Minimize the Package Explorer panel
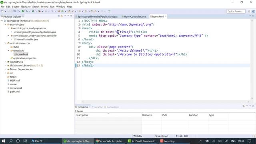The image size is (256, 144). [x=68, y=16]
